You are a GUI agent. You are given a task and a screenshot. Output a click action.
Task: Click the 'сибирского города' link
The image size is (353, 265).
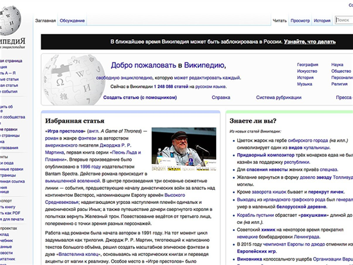tap(308, 141)
